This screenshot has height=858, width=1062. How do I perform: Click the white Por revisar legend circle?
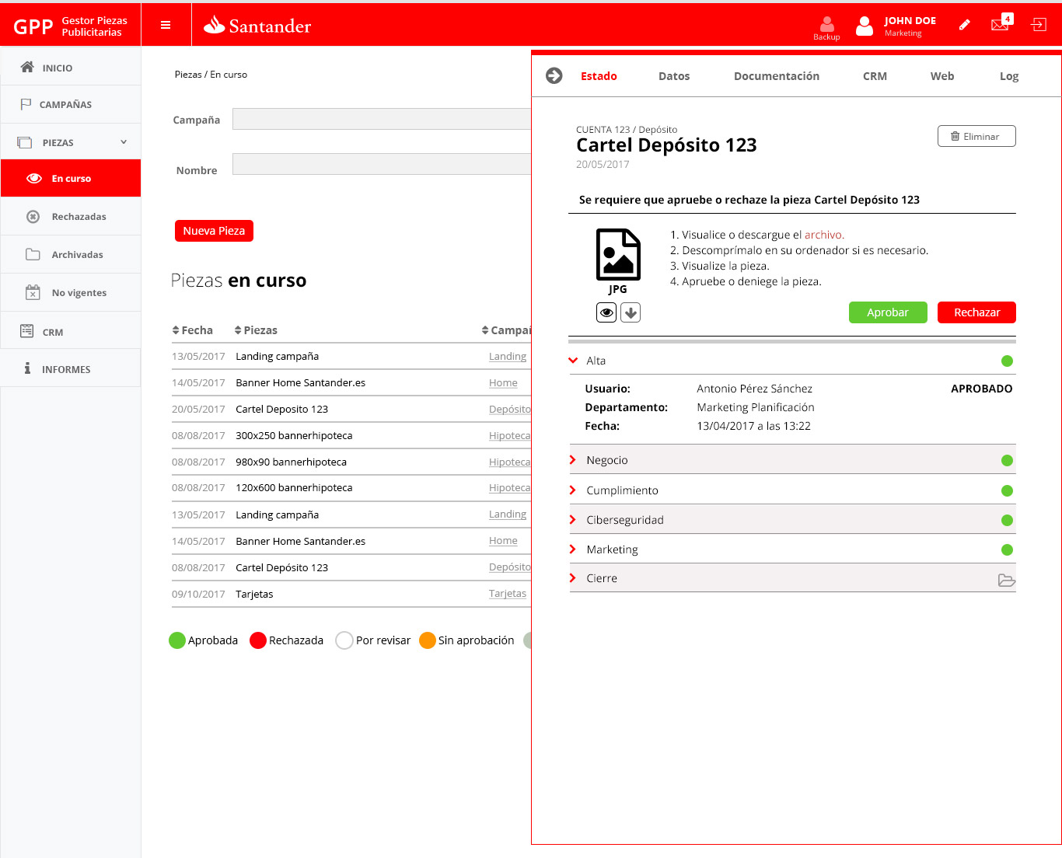point(344,640)
